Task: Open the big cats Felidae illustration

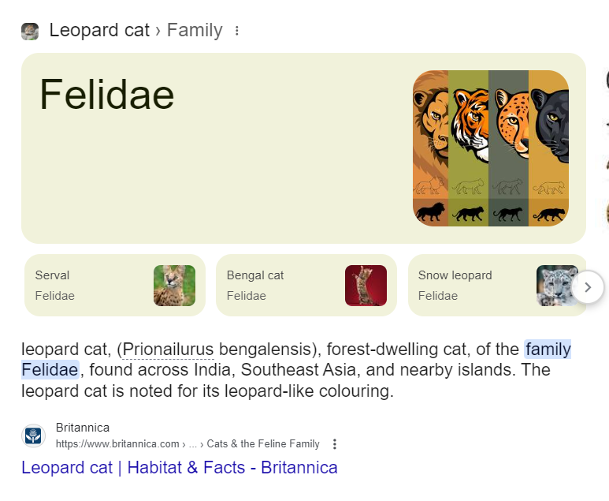Action: pos(491,148)
